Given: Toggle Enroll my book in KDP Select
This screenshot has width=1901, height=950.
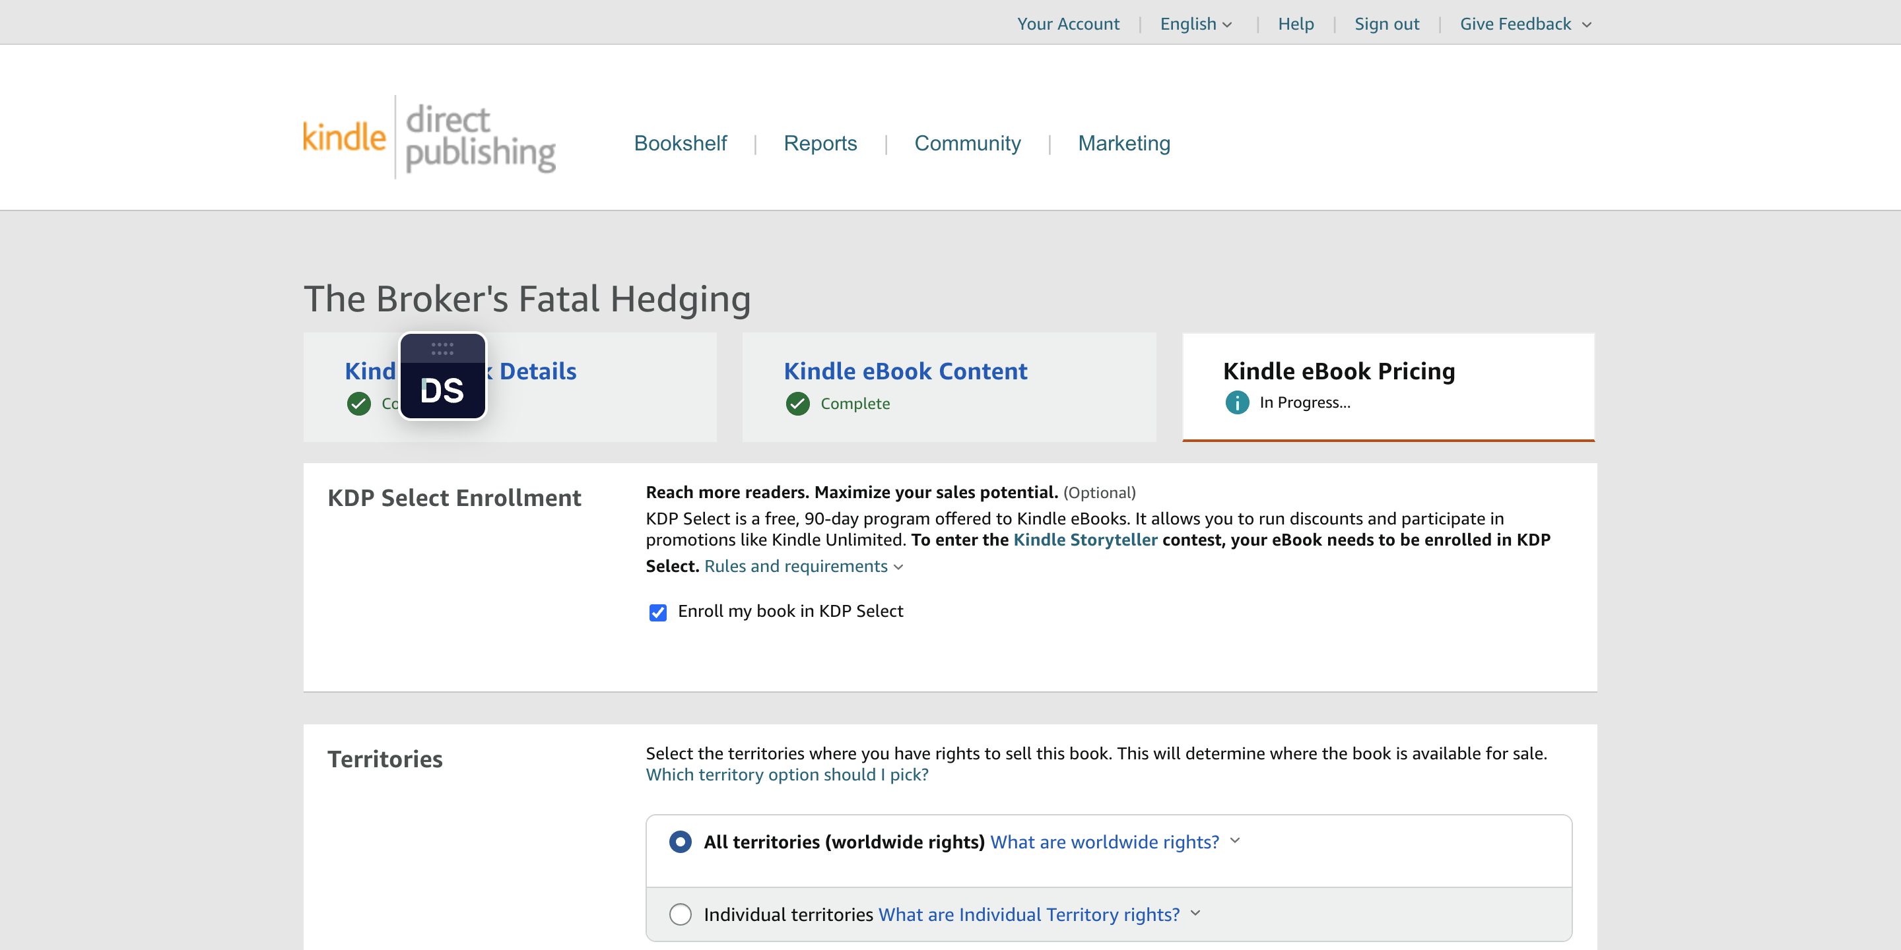Looking at the screenshot, I should click(657, 612).
